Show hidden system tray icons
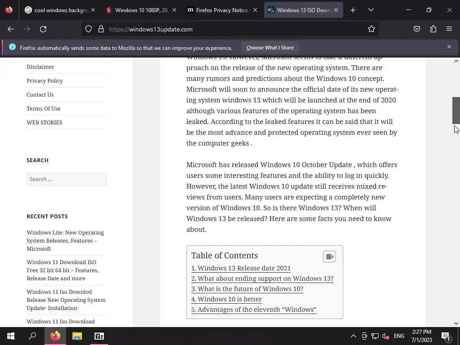 click(x=354, y=336)
